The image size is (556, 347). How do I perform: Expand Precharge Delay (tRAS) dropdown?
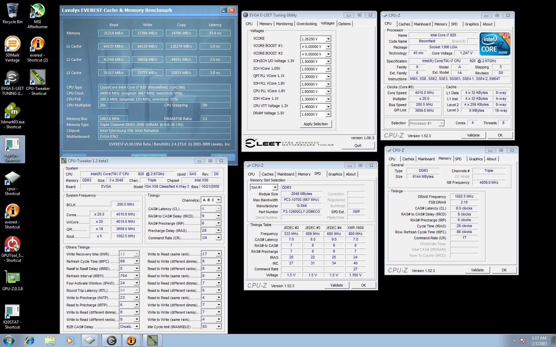click(219, 230)
